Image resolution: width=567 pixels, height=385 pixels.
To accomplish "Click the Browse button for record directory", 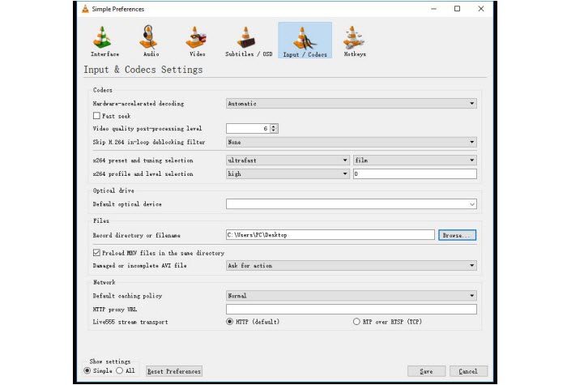I will coord(457,235).
